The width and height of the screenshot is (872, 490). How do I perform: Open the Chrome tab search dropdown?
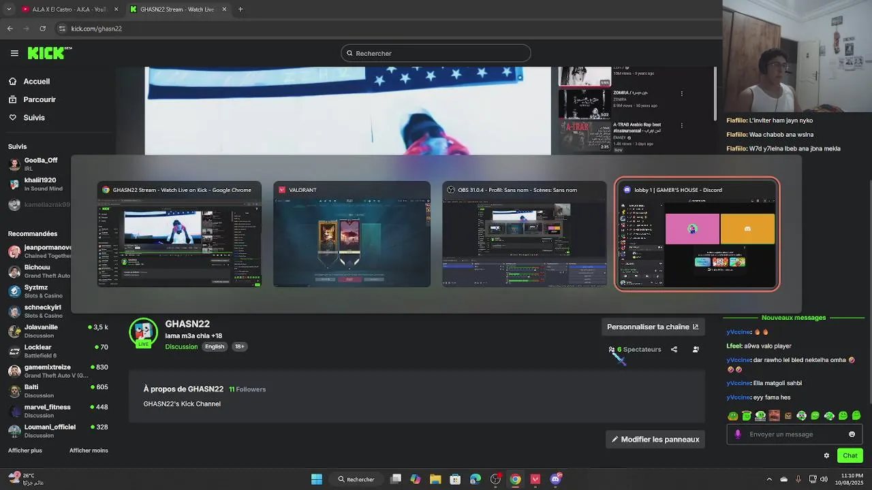(x=9, y=10)
